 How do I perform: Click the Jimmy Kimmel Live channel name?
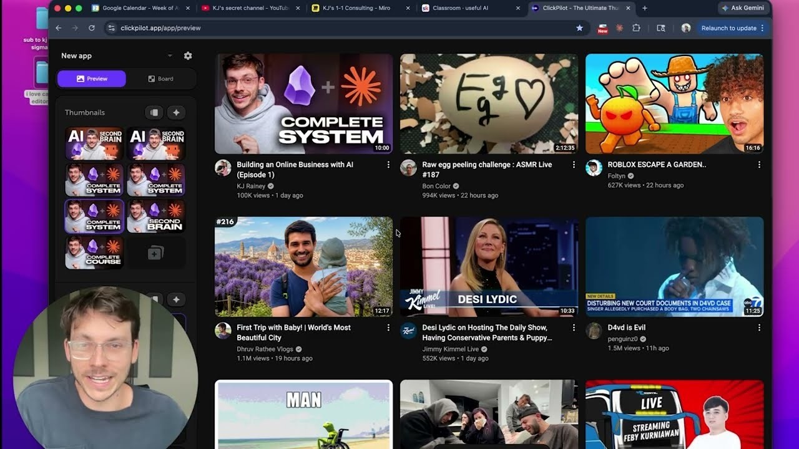pos(450,349)
